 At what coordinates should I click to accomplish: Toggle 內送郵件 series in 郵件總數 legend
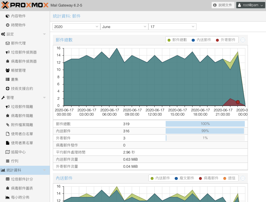coord(201,40)
